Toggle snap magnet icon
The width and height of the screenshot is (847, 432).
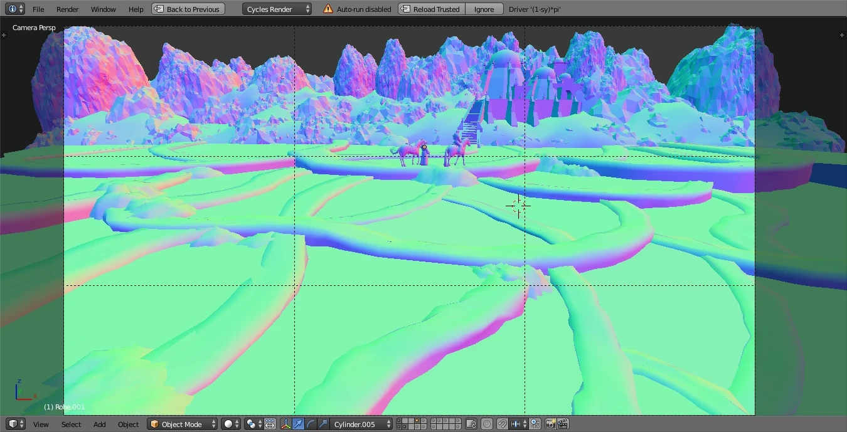point(503,424)
